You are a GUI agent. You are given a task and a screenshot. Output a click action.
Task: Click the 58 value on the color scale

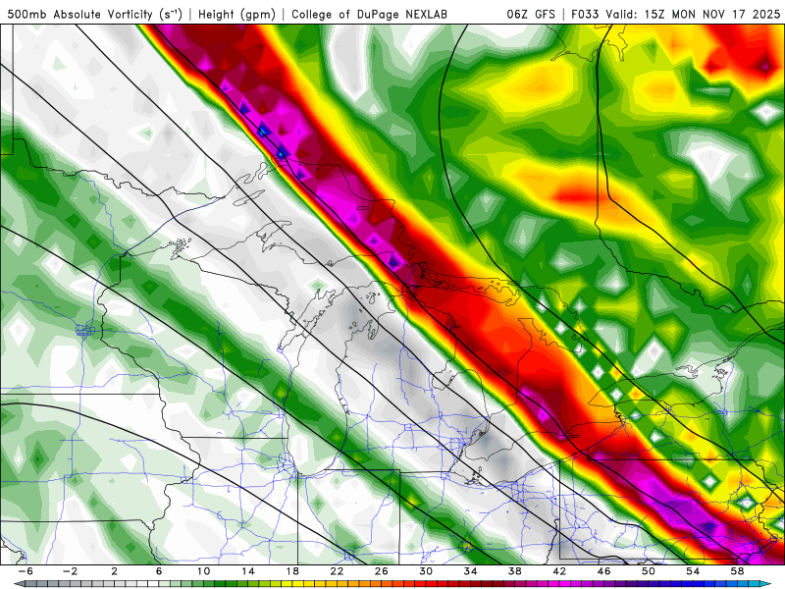(737, 571)
